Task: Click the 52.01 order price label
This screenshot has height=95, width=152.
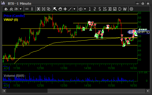Action: (x=141, y=32)
